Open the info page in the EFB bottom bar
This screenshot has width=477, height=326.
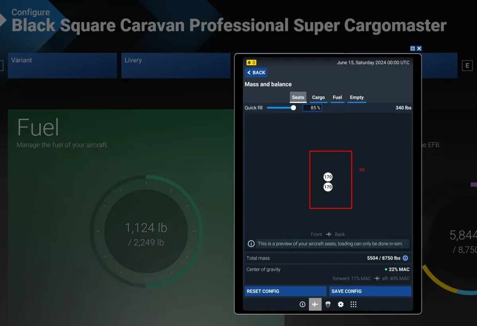302,305
